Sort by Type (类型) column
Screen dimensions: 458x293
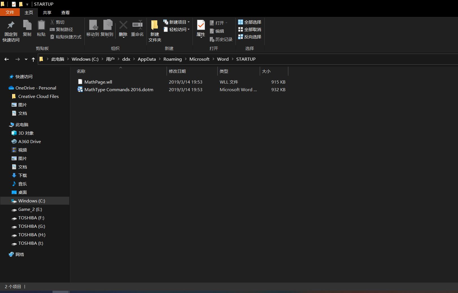tap(239, 71)
